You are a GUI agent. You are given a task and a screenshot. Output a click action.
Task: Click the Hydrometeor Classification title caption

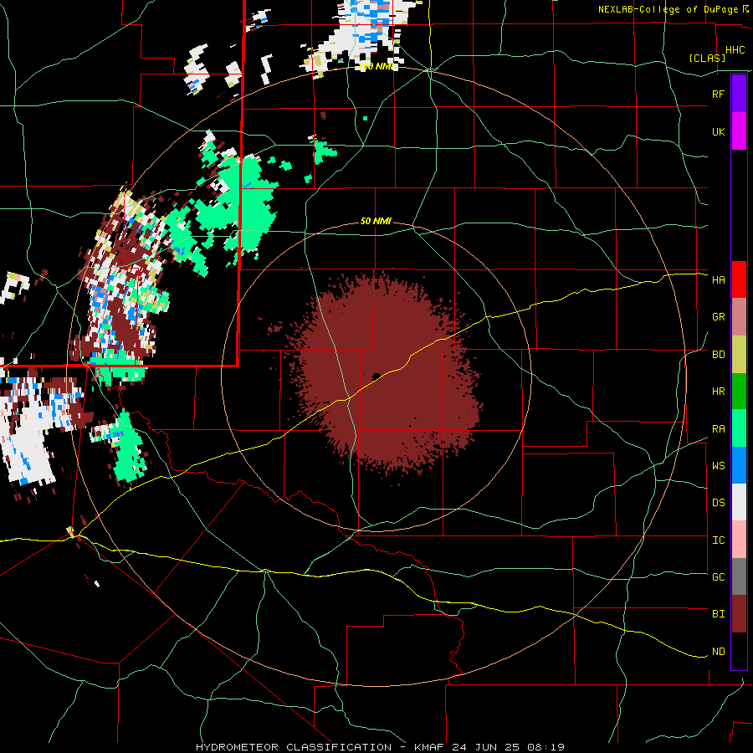pos(381,747)
